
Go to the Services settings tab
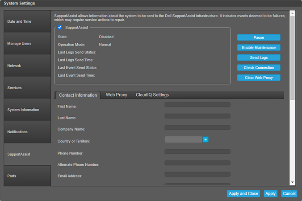click(x=27, y=88)
